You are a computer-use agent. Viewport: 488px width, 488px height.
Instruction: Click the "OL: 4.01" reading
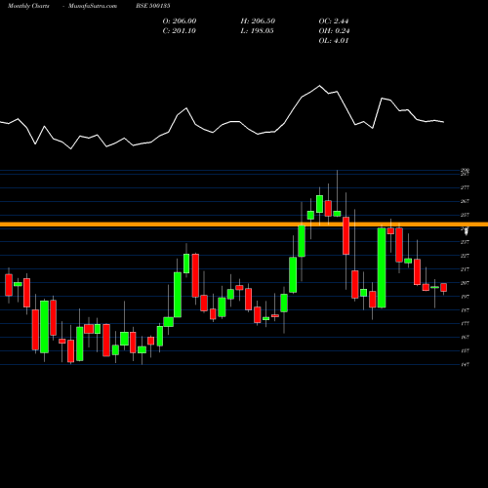(334, 41)
